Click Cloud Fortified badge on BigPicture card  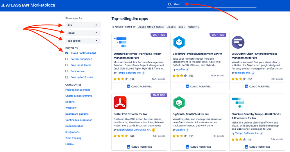click(x=198, y=86)
